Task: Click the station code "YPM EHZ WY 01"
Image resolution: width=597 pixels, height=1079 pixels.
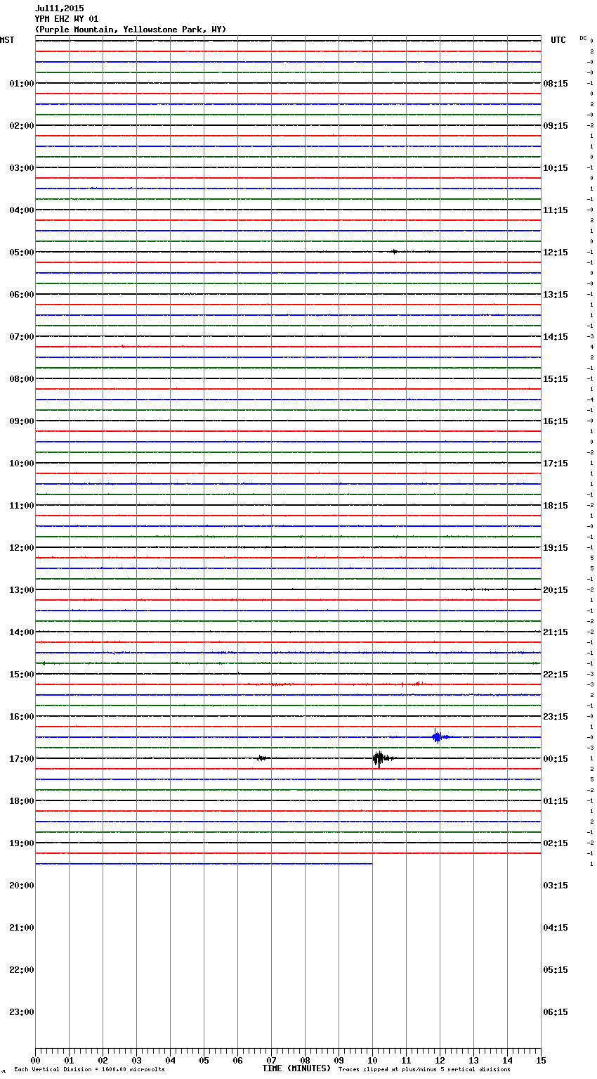Action: click(67, 19)
